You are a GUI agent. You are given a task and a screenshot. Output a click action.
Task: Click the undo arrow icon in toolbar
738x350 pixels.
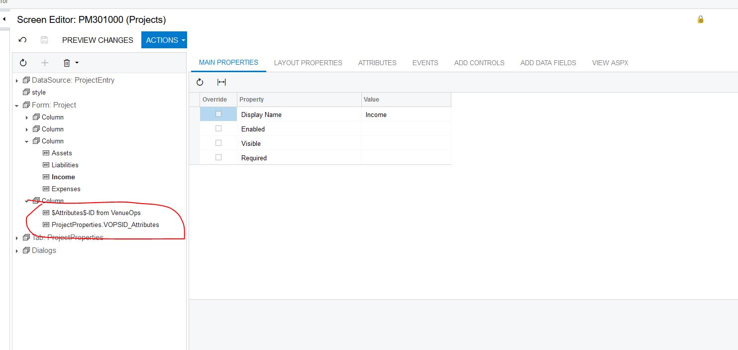tap(22, 40)
